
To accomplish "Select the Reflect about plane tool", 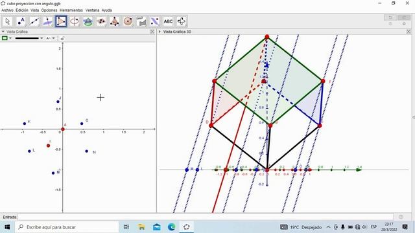I will (x=155, y=21).
